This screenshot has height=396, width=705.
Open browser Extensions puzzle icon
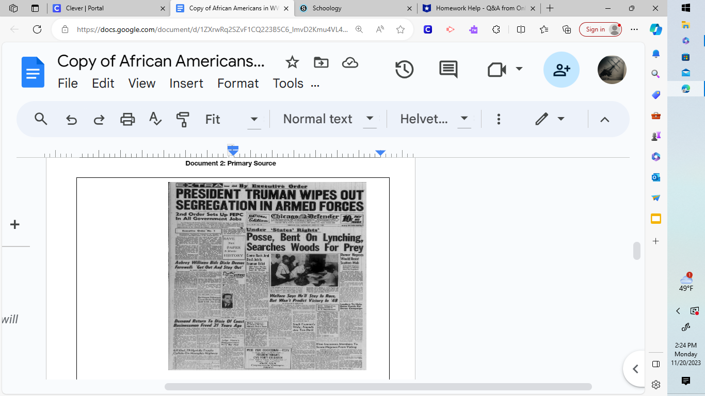496,29
